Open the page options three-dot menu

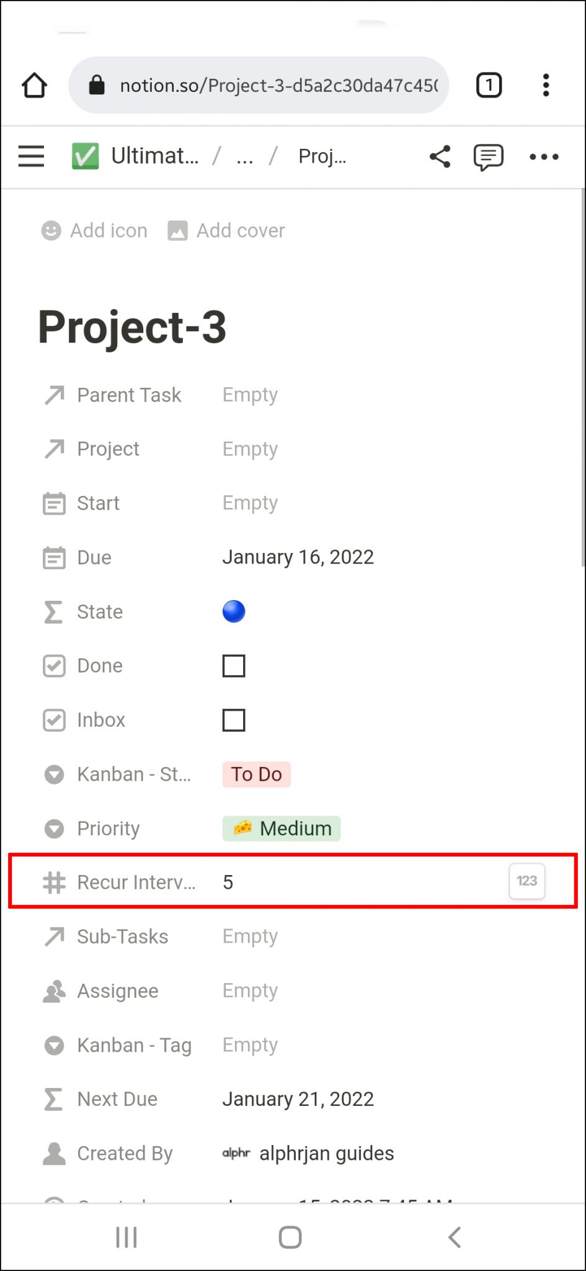[x=543, y=157]
